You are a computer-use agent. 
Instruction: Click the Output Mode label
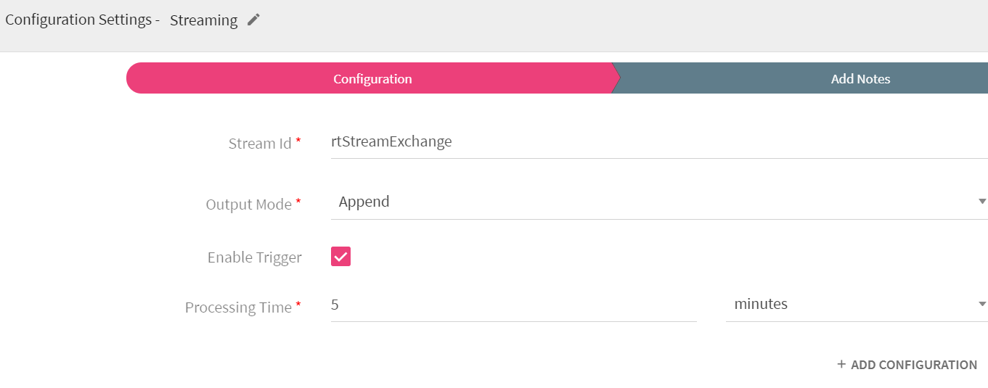point(249,205)
